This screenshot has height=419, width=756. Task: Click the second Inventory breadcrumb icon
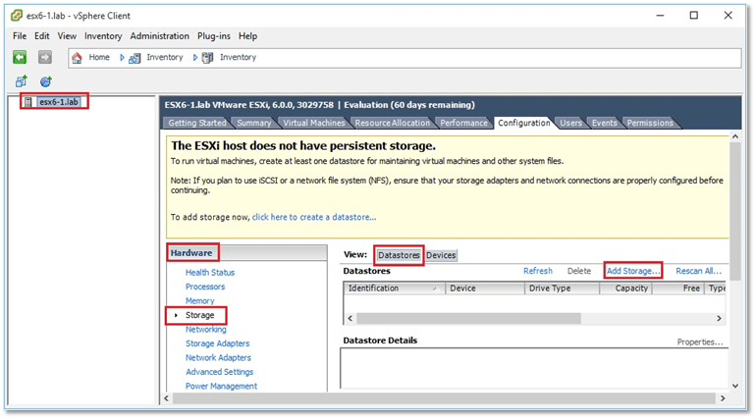pyautogui.click(x=208, y=58)
